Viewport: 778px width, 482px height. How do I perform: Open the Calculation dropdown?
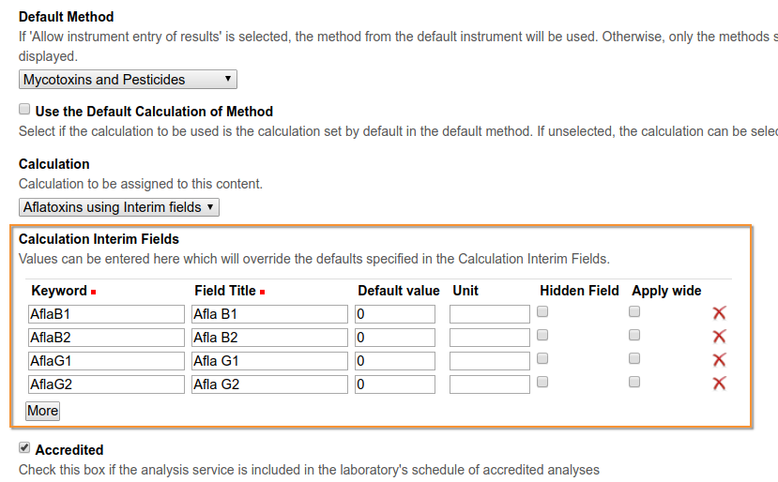[119, 206]
